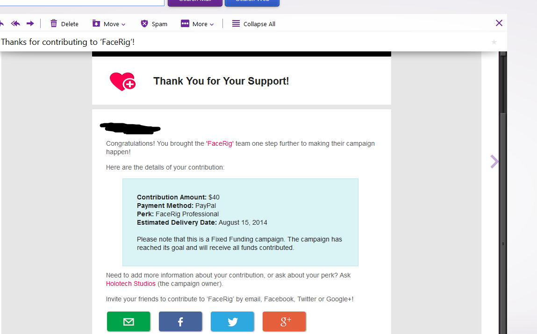Open the 'FaceRig' campaign link
The height and width of the screenshot is (334, 537).
point(220,143)
